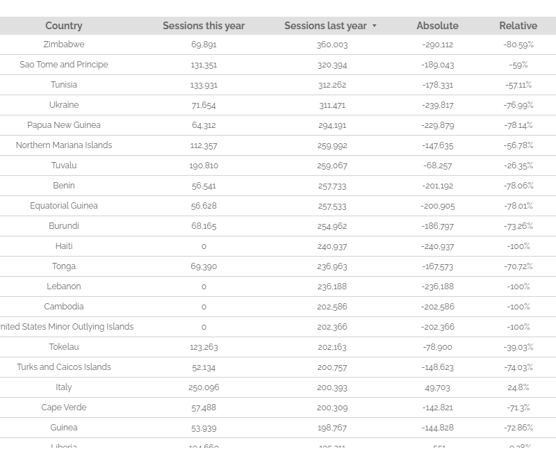The width and height of the screenshot is (556, 452).
Task: Select the Sao Tome and Principe row
Action: coord(63,65)
